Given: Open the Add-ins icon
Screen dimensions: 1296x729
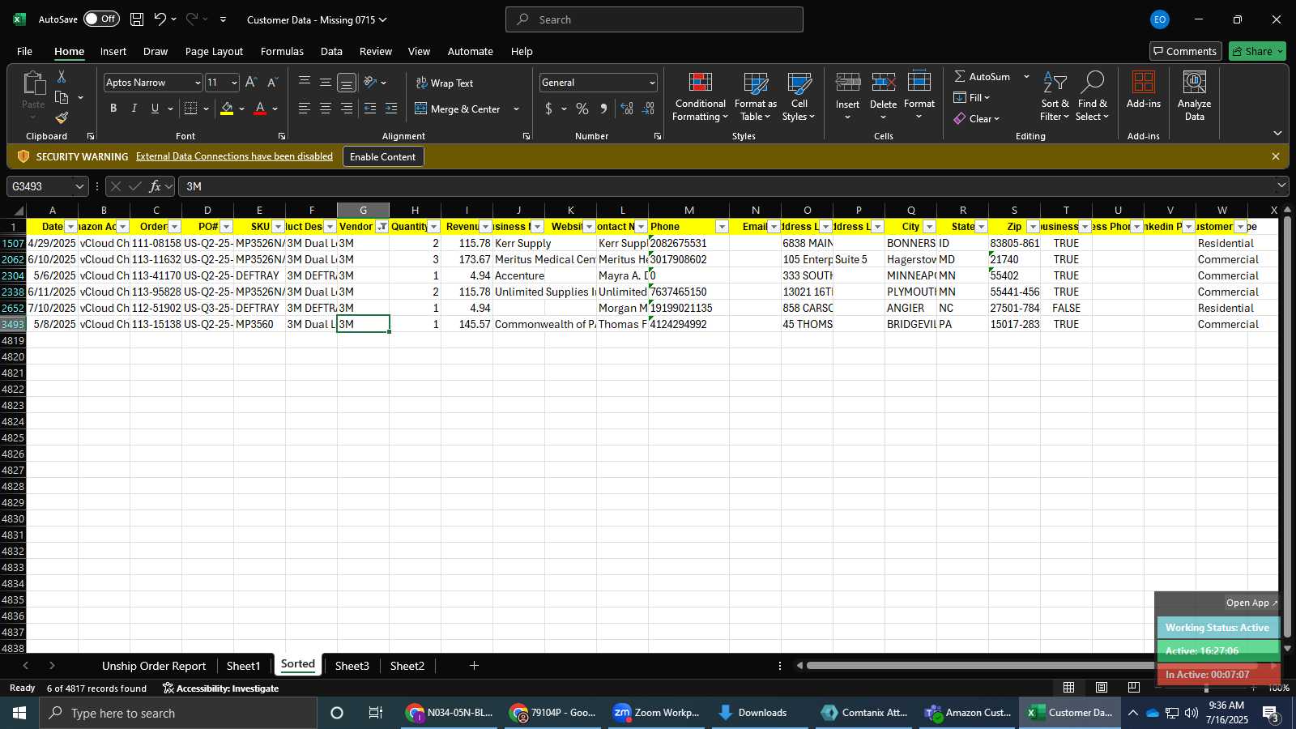Looking at the screenshot, I should (1144, 83).
